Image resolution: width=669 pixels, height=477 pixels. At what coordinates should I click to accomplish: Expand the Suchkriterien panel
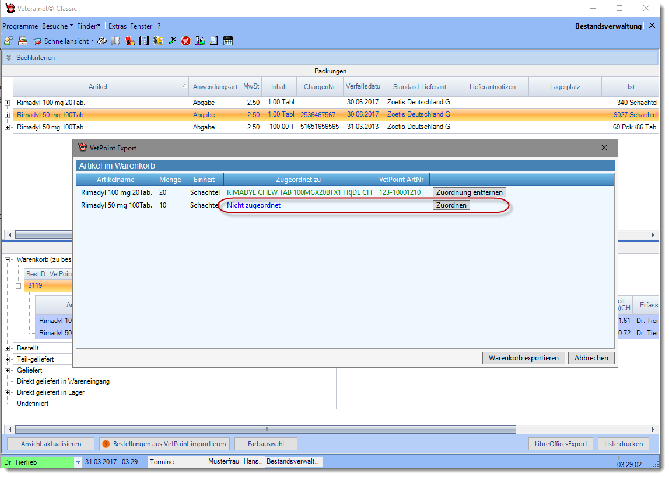coord(9,58)
